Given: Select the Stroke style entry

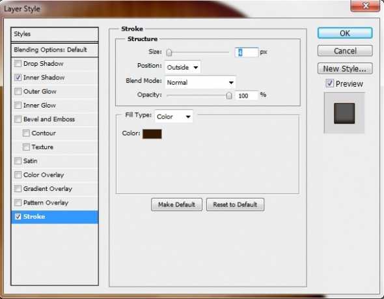Looking at the screenshot, I should [55, 217].
